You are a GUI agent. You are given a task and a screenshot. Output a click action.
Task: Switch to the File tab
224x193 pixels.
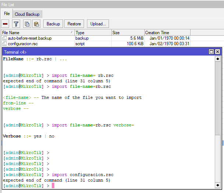click(x=7, y=14)
